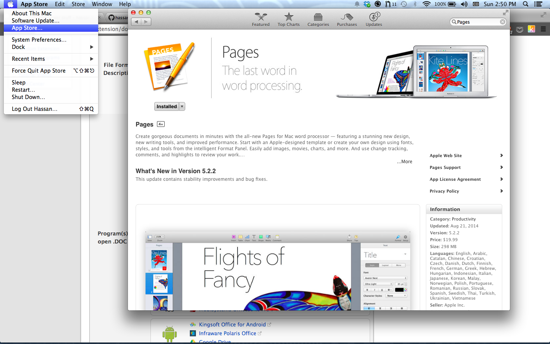Open the Purchases tag icon
The height and width of the screenshot is (344, 550).
pos(347,17)
